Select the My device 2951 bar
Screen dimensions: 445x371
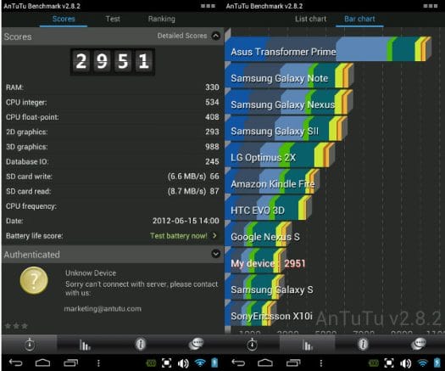coord(256,261)
